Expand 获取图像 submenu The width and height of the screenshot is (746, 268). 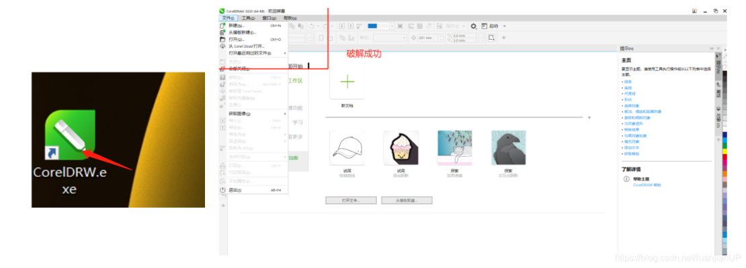(x=253, y=114)
